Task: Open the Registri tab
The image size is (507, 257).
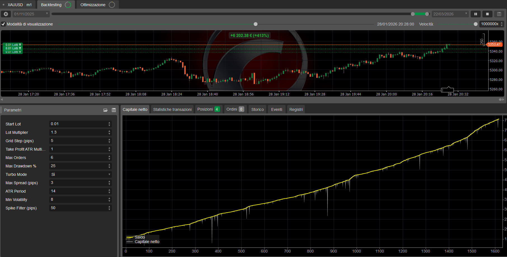Action: click(x=296, y=109)
